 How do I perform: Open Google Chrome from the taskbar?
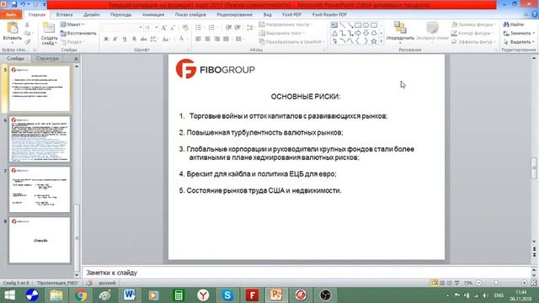point(81,295)
